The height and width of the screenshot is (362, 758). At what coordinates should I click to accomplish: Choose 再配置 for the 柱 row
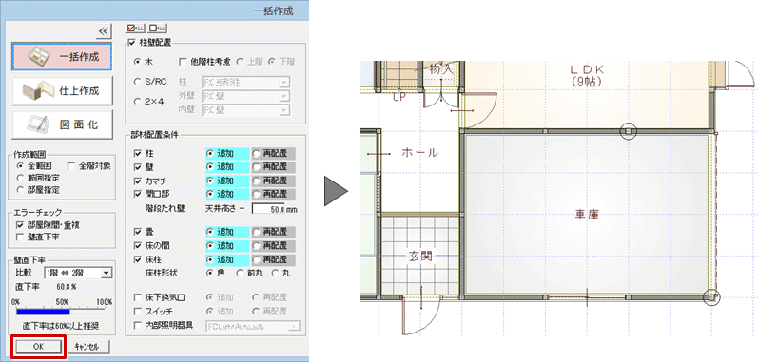274,154
